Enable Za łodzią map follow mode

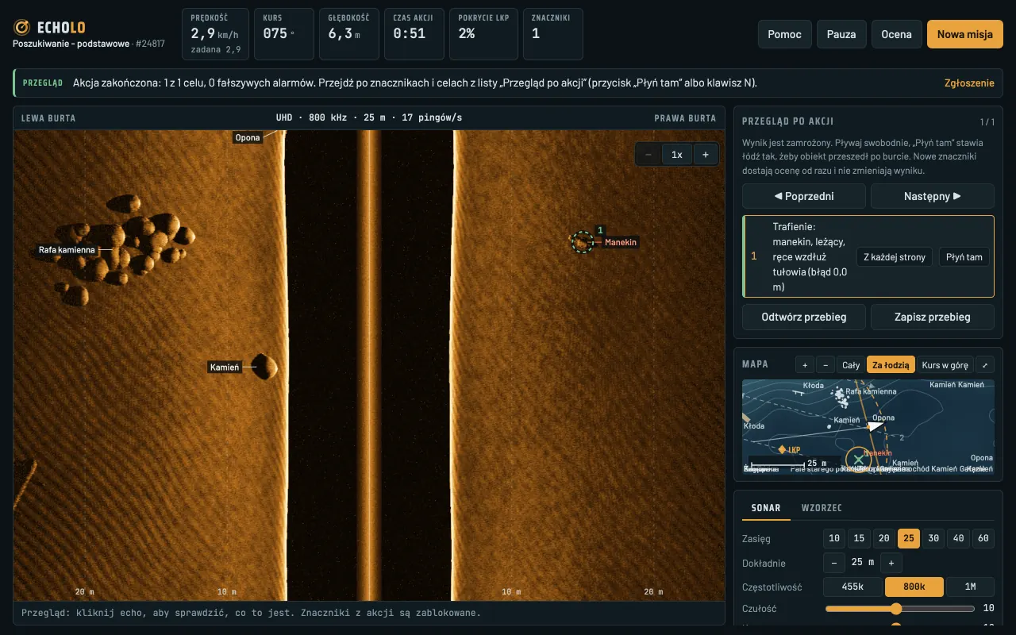(x=891, y=365)
